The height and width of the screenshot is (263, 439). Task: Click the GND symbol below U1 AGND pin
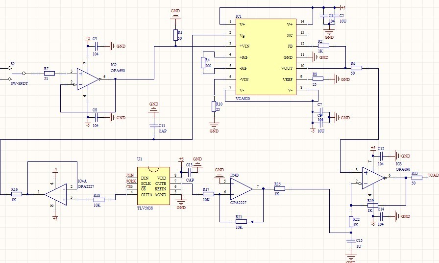(x=181, y=203)
